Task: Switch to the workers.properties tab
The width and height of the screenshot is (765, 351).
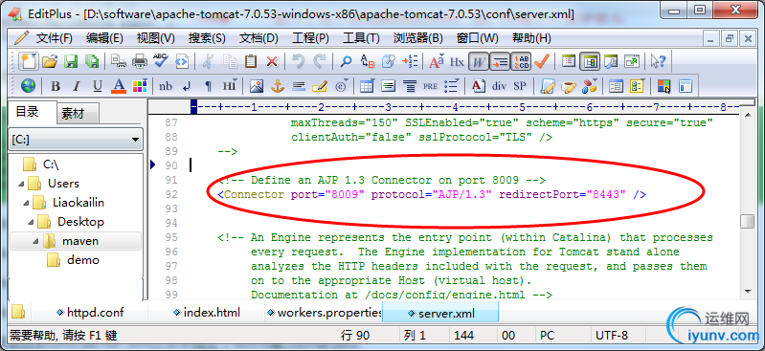Action: [x=325, y=313]
